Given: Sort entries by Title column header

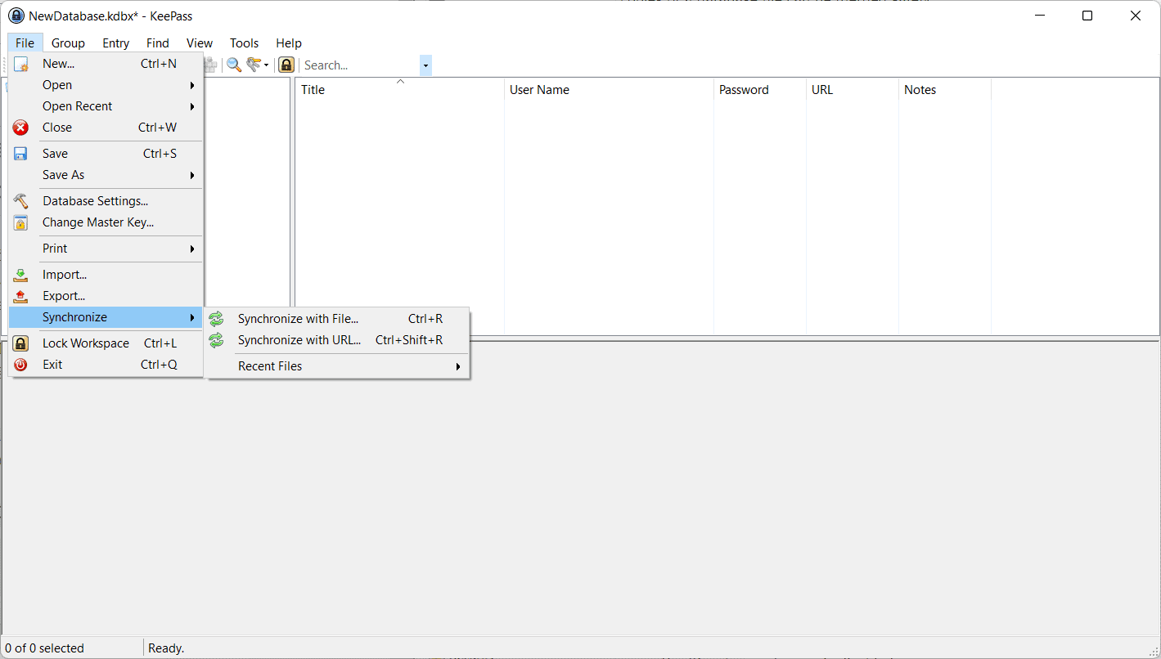Looking at the screenshot, I should click(x=399, y=90).
